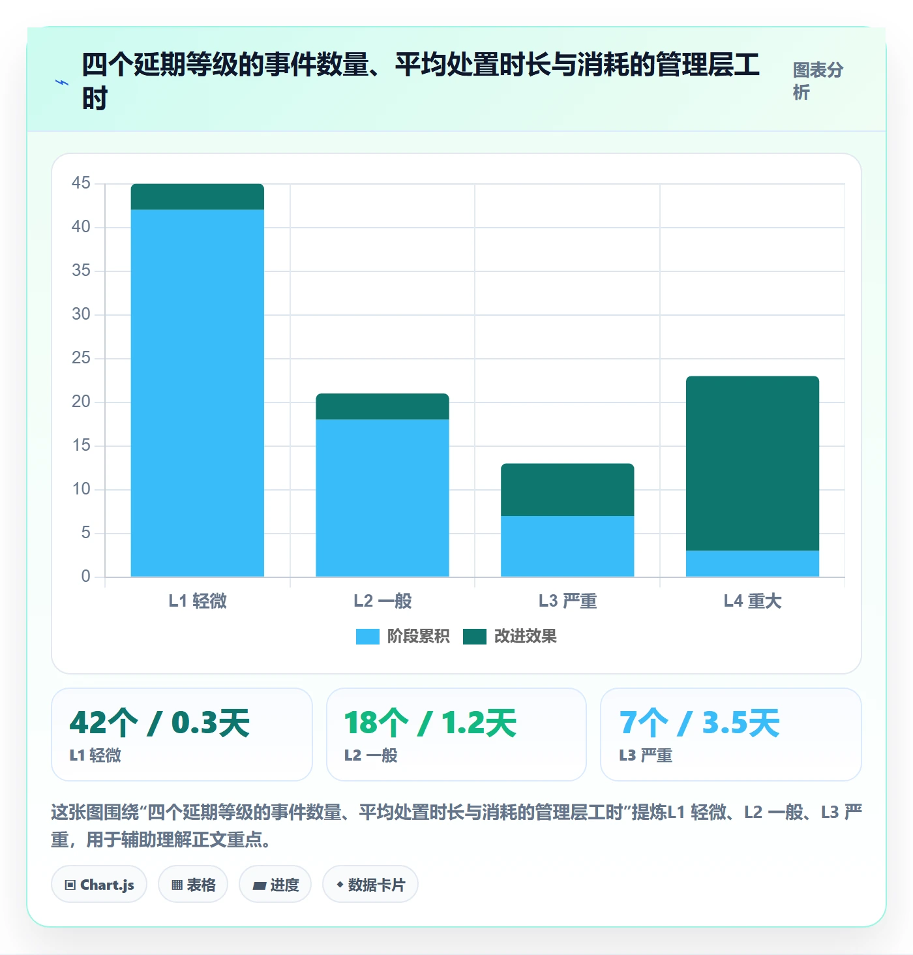Click the 阶段累积 legend label
This screenshot has height=955, width=913.
(x=418, y=637)
